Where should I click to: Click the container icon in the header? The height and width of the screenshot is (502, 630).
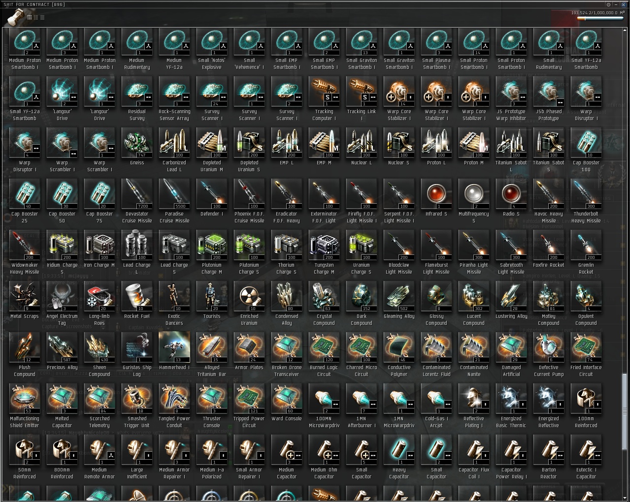[15, 18]
